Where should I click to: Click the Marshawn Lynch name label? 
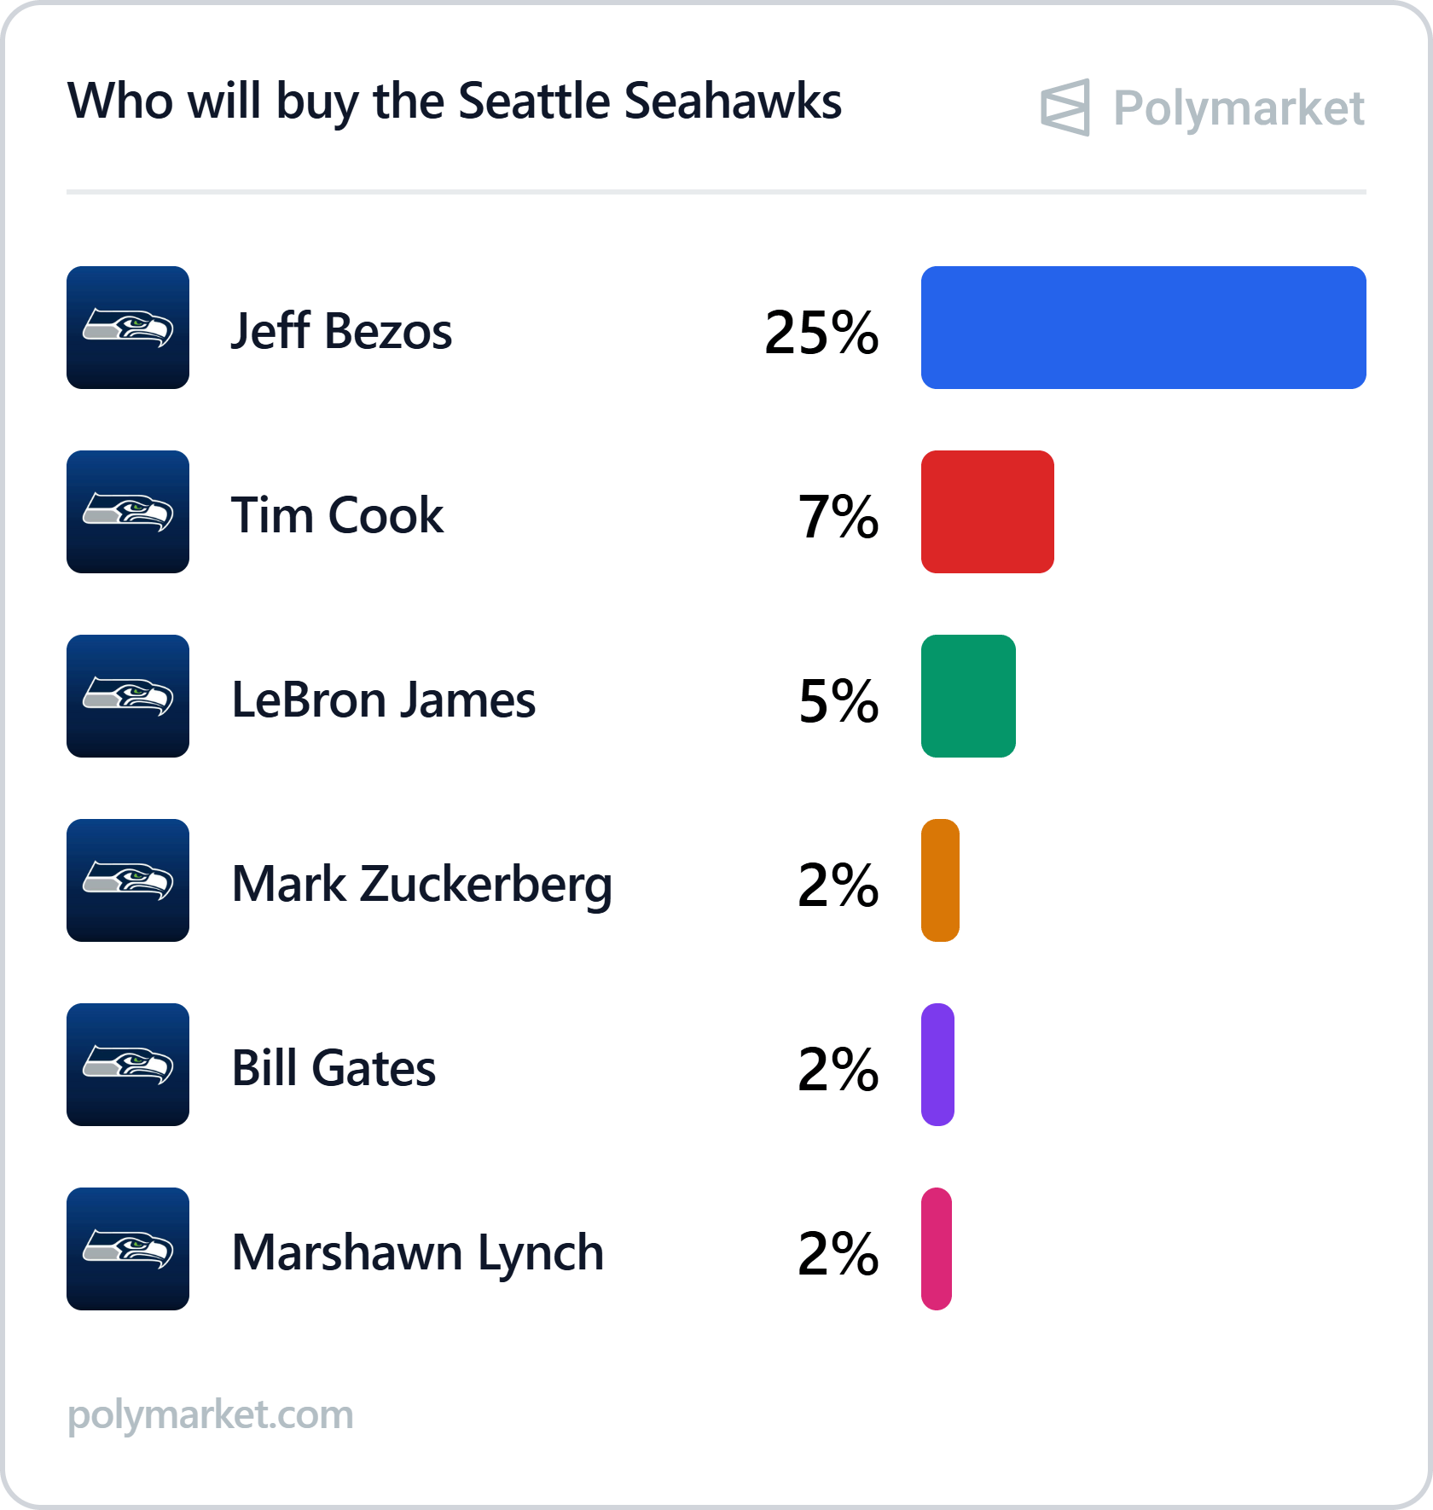click(418, 1254)
